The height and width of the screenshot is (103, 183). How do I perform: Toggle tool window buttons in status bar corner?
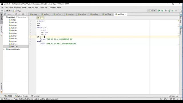[2, 99]
